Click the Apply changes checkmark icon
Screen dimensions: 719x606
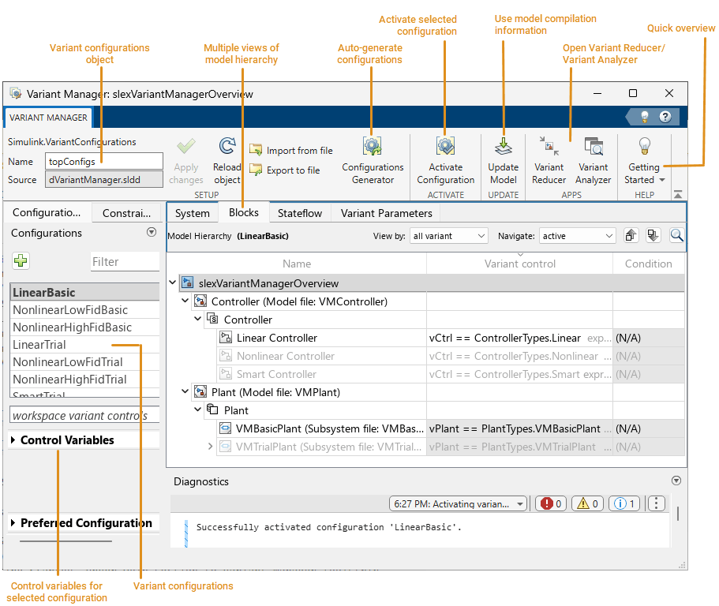click(x=186, y=147)
